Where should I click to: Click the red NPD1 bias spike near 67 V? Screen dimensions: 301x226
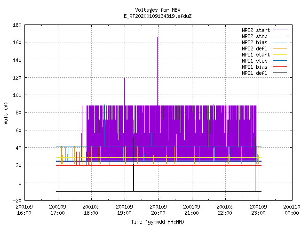pos(110,144)
